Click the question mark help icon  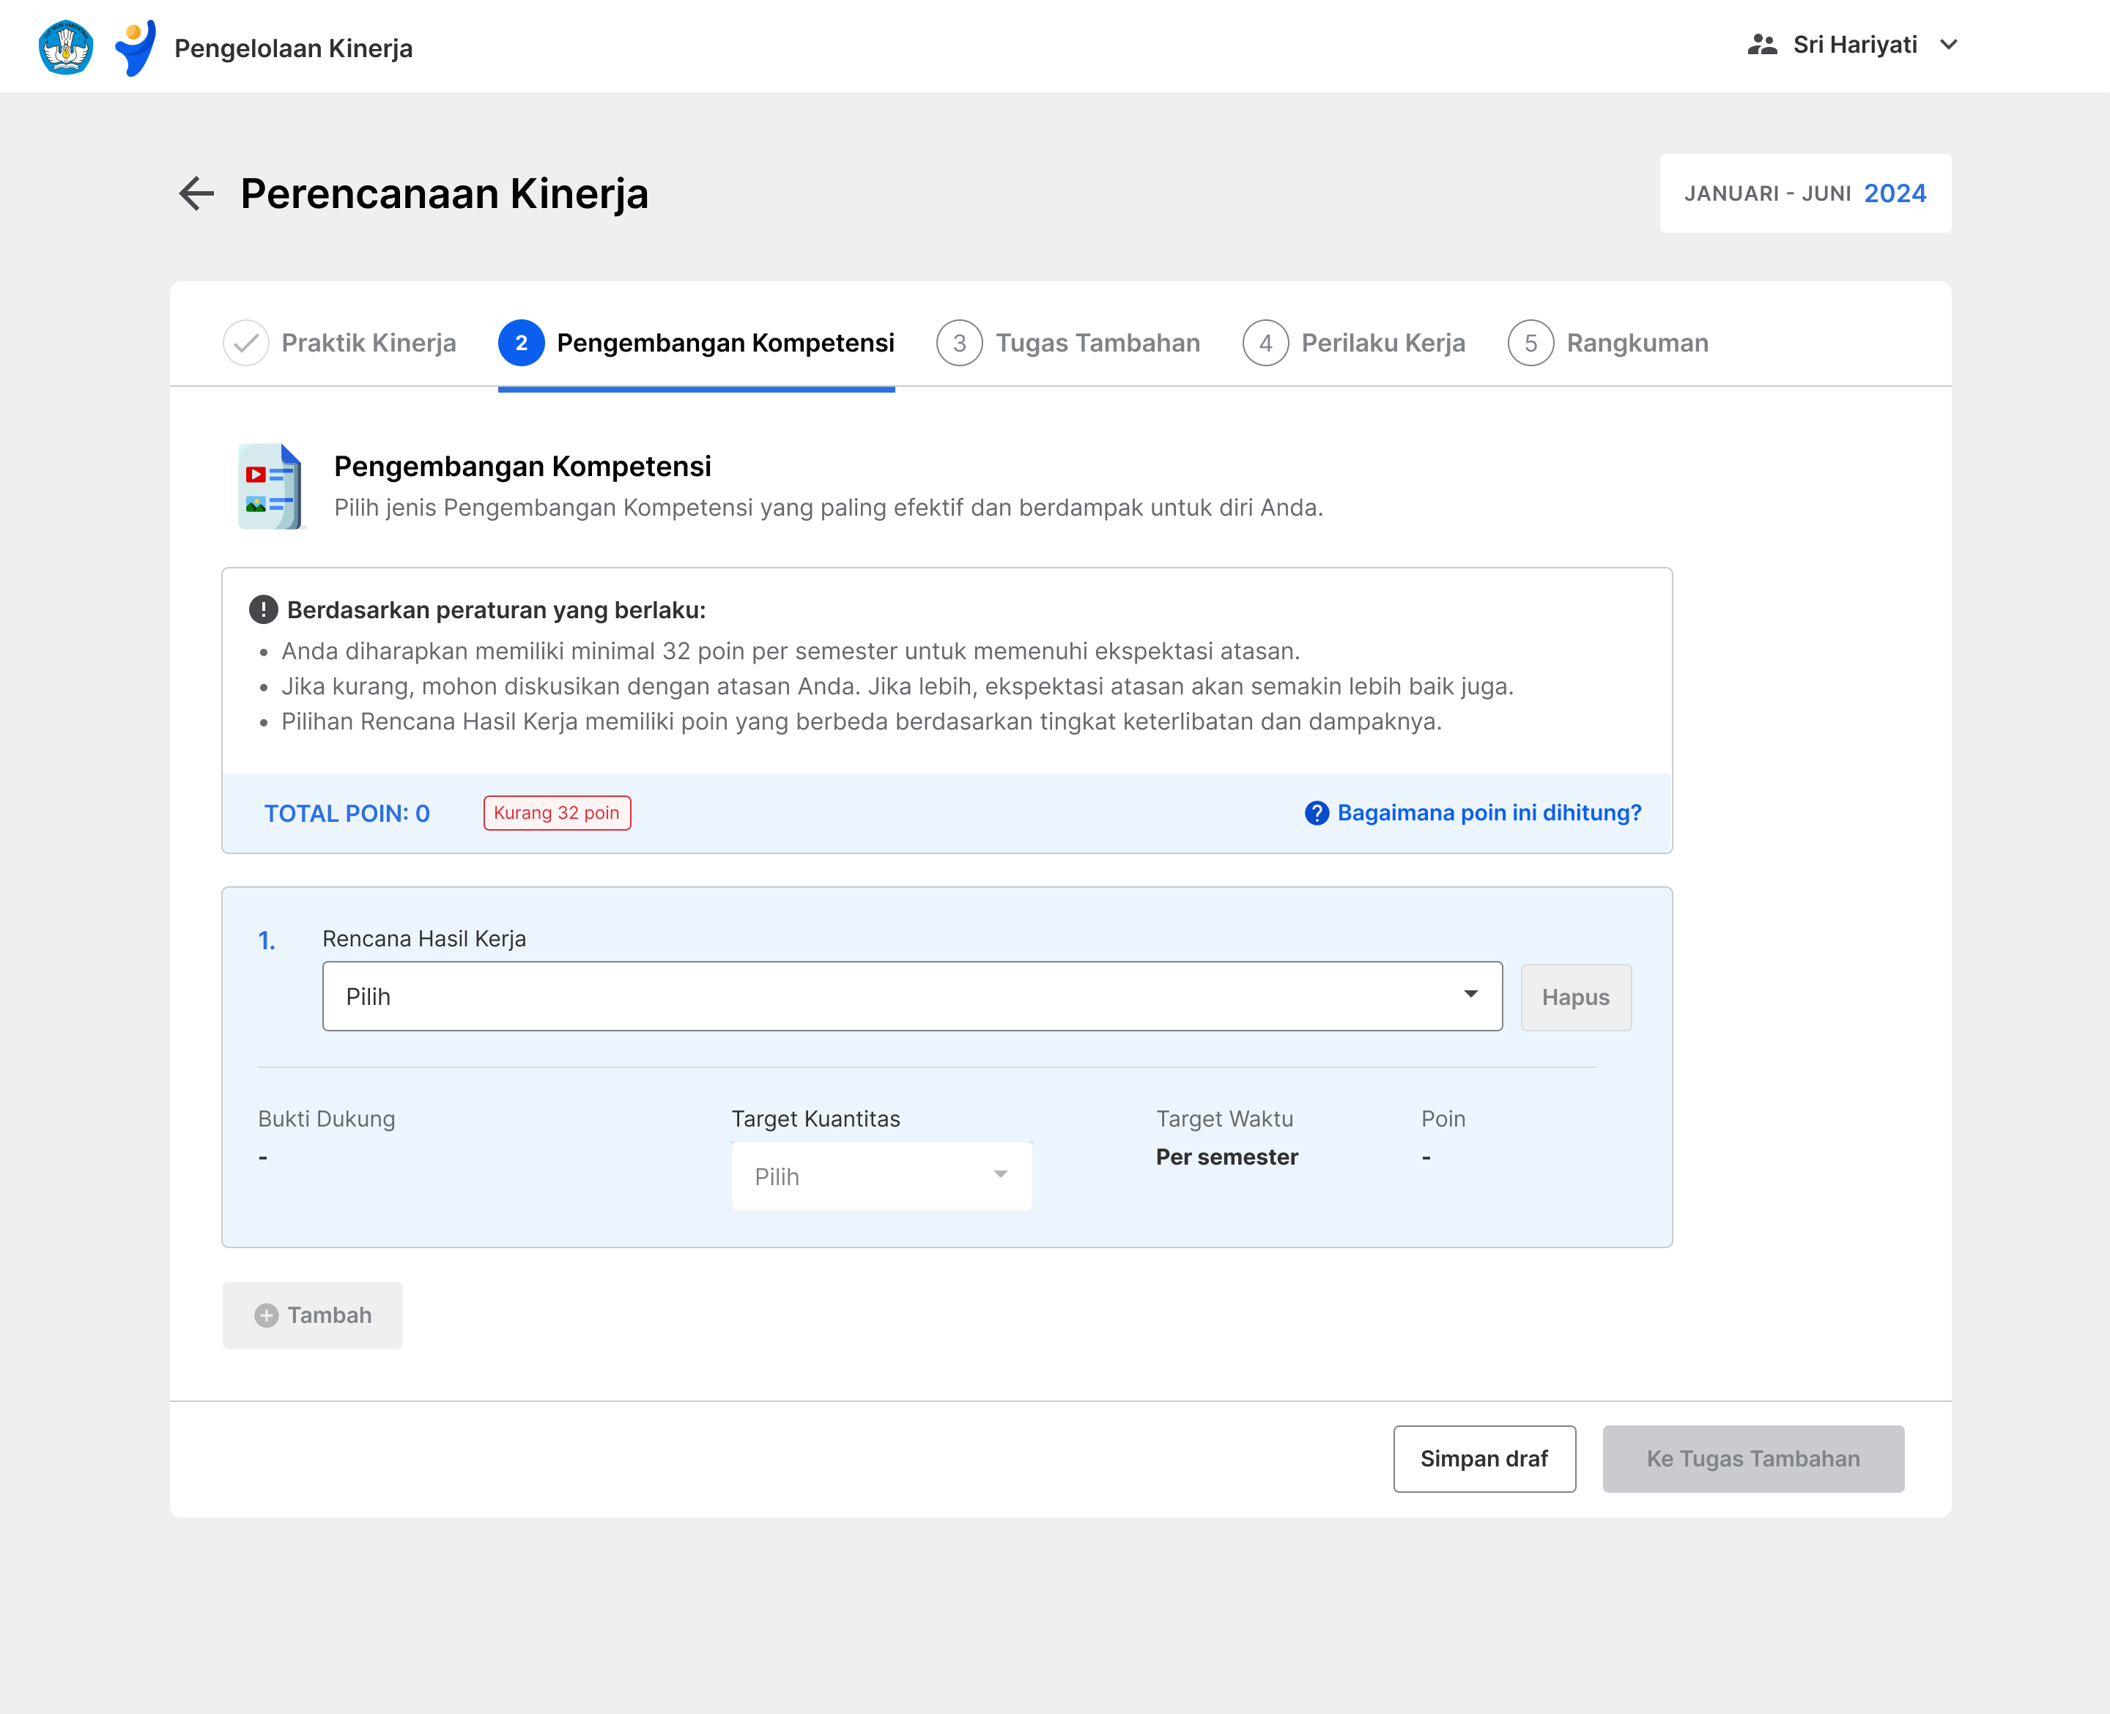tap(1316, 812)
